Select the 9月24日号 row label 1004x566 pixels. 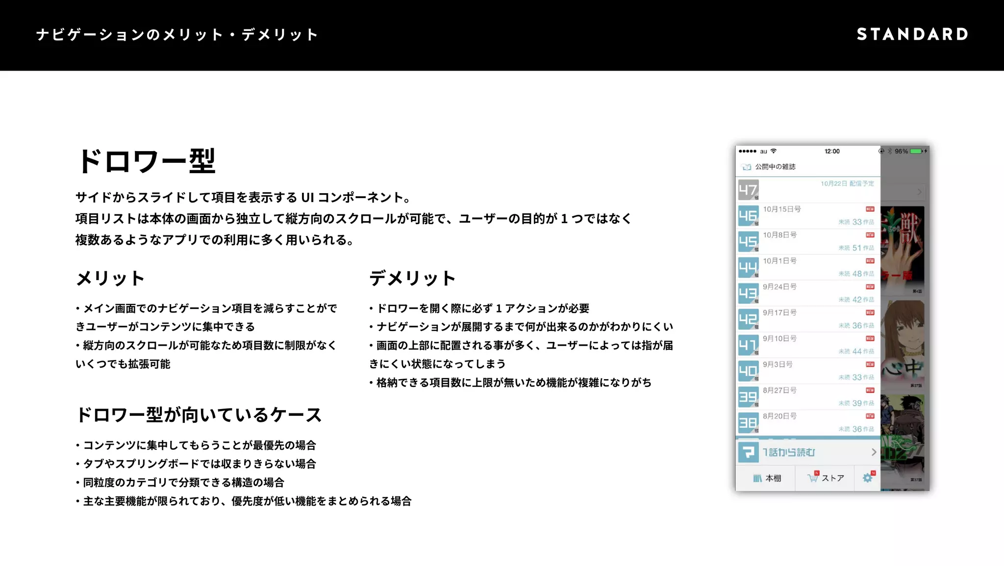click(x=780, y=287)
